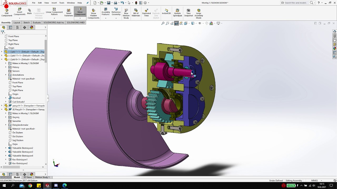Open the MMGS unit system dropdown
The image size is (337, 189).
click(x=316, y=181)
